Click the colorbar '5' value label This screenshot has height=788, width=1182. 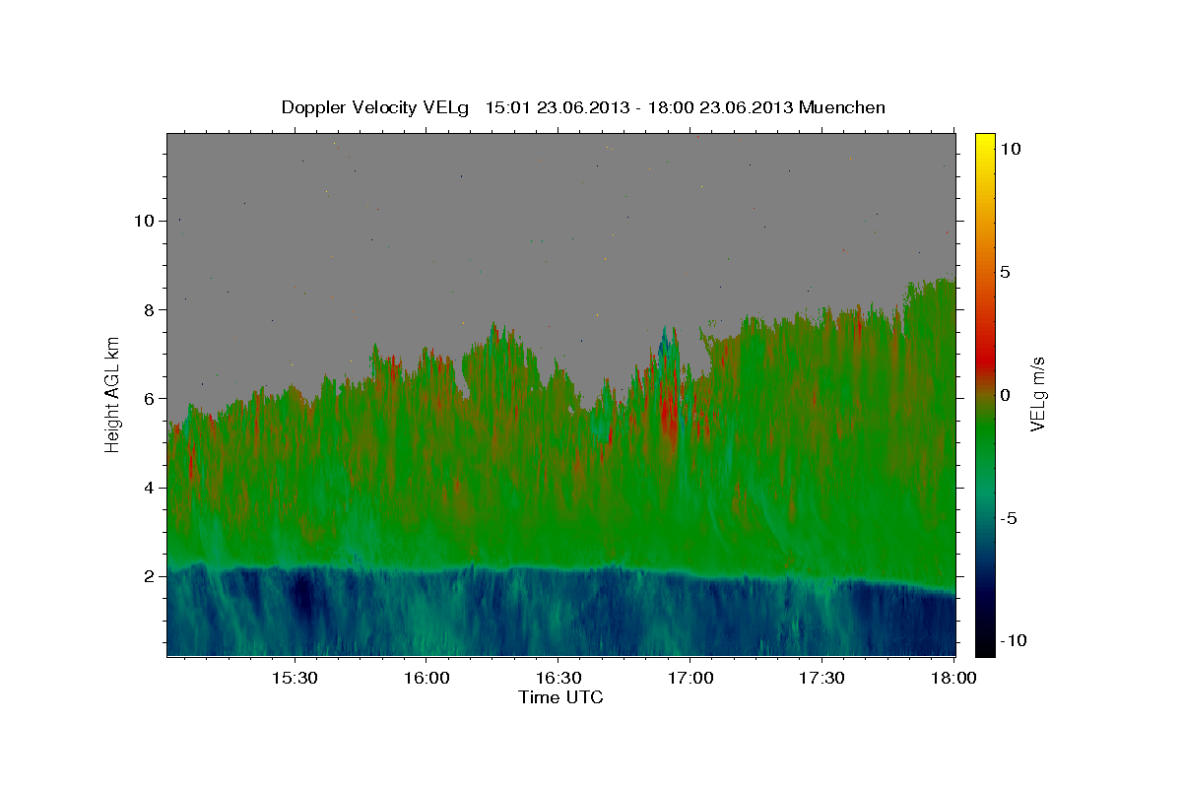click(x=1005, y=272)
